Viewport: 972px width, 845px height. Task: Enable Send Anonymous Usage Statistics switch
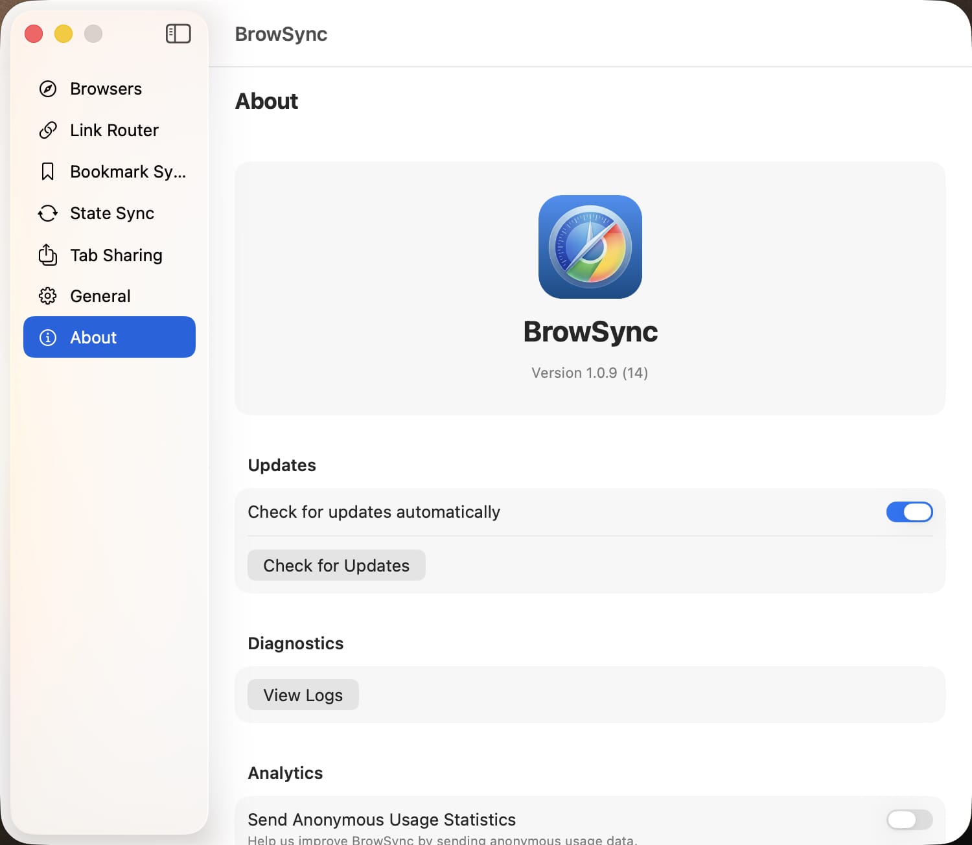(x=909, y=820)
